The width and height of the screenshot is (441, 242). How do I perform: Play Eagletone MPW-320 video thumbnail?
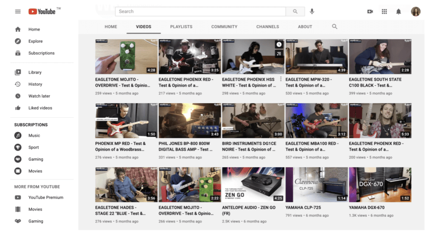pos(317,56)
